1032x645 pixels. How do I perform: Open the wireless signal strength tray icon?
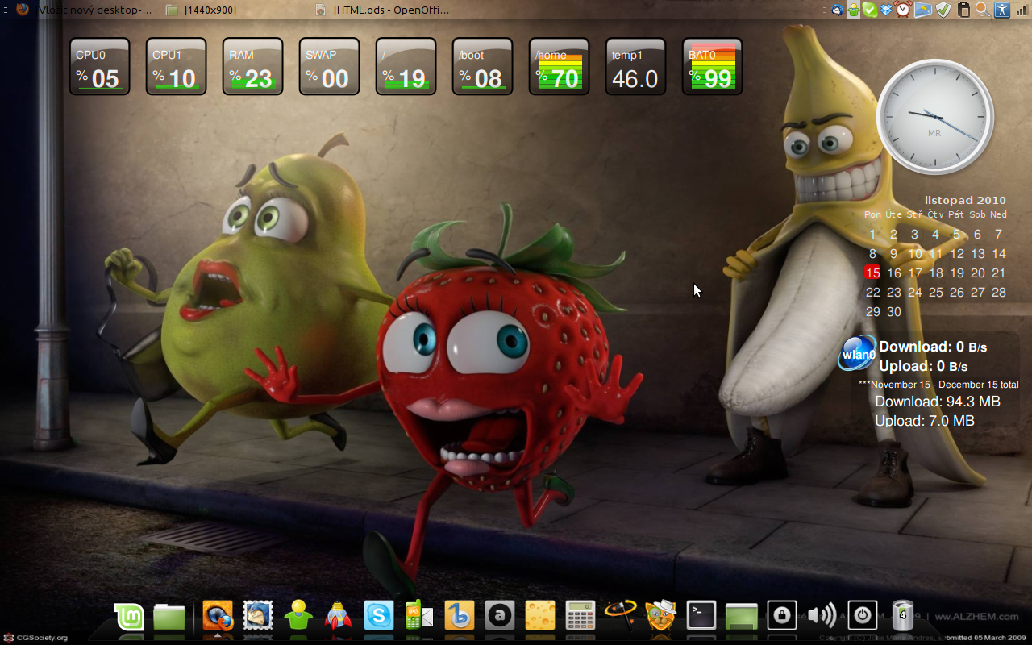click(1022, 10)
